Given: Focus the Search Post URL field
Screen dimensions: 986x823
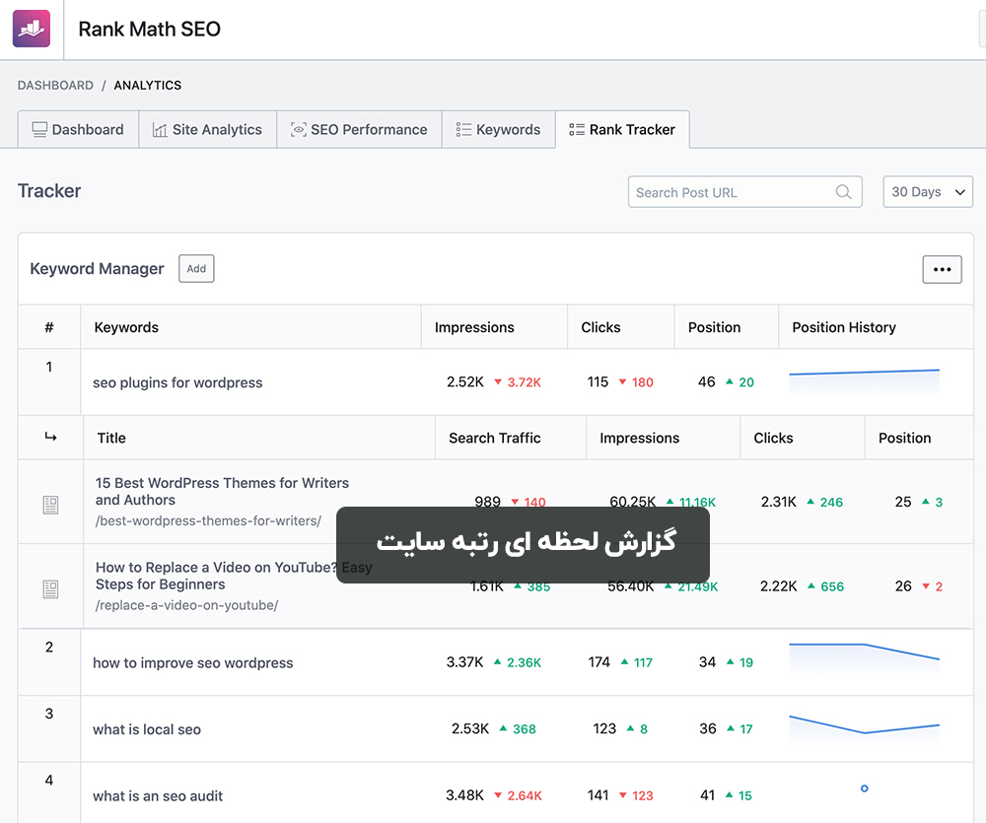Looking at the screenshot, I should pos(744,192).
